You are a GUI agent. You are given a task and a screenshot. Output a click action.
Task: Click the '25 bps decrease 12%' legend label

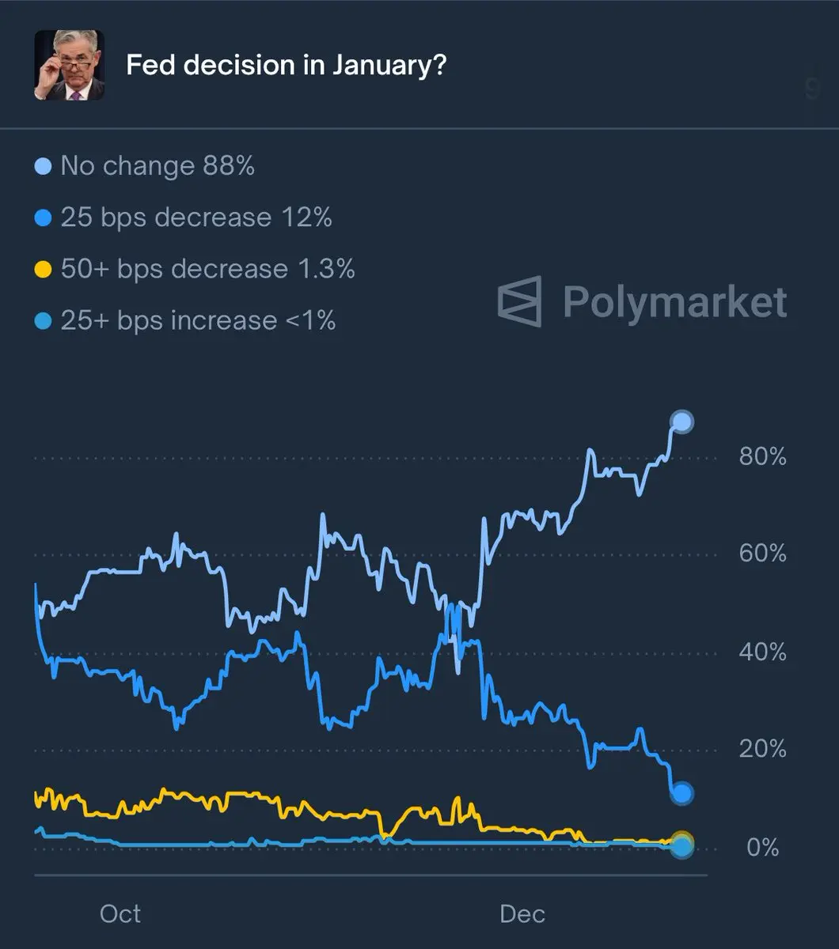(196, 217)
